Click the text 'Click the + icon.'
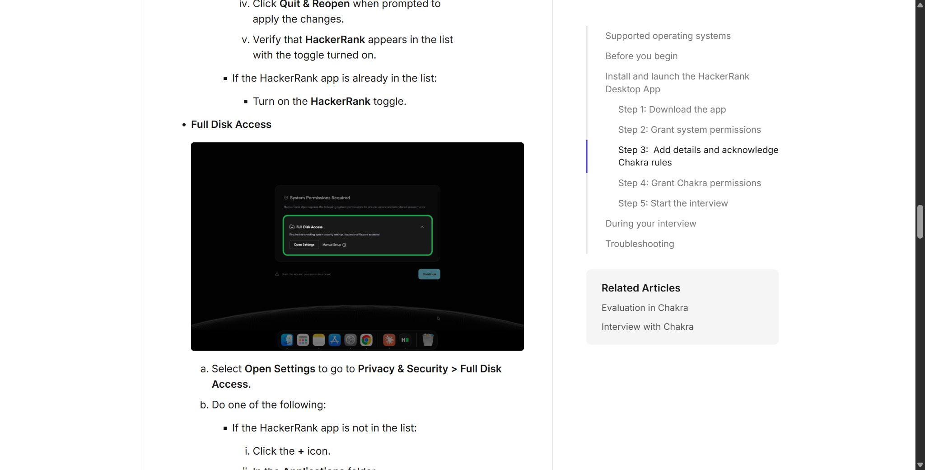This screenshot has width=925, height=470. click(x=291, y=451)
